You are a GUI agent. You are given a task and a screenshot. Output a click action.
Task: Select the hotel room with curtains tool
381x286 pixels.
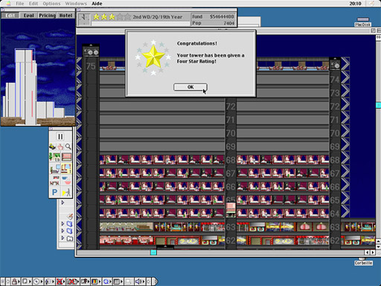pos(66,168)
